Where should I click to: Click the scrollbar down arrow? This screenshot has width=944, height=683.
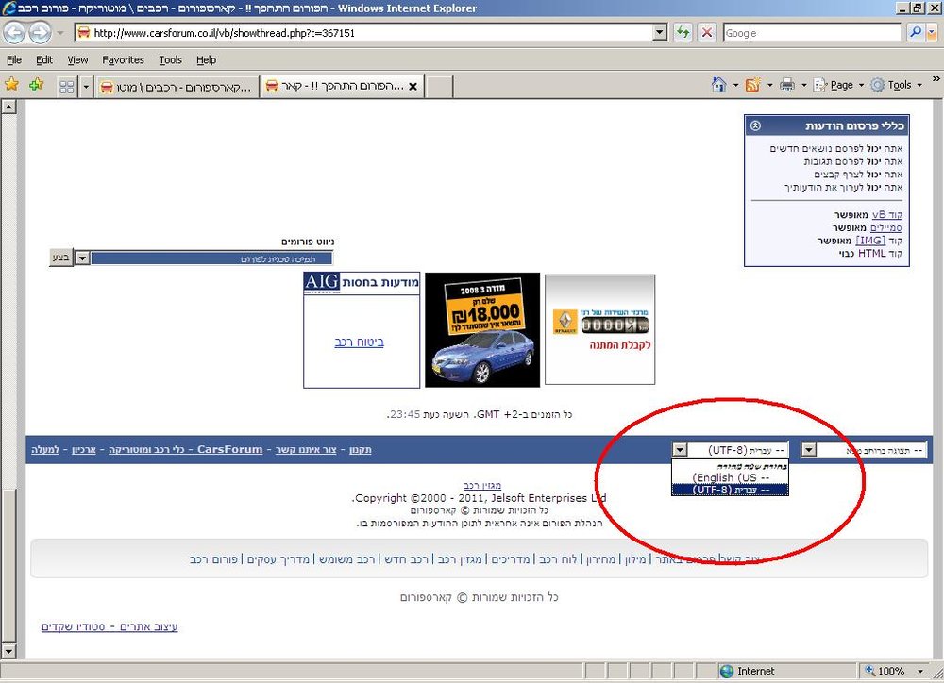coord(8,651)
